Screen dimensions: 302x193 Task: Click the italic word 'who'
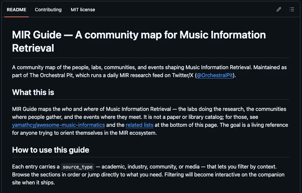(x=67, y=109)
